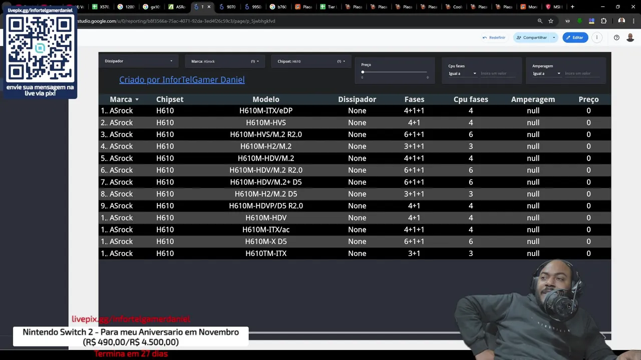Switch to the 1200 Google browser tab

pyautogui.click(x=126, y=7)
